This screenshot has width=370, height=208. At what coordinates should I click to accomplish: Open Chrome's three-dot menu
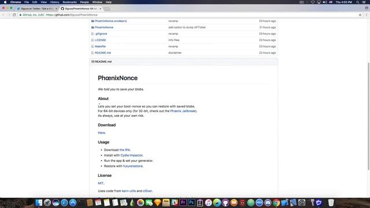coord(367,15)
